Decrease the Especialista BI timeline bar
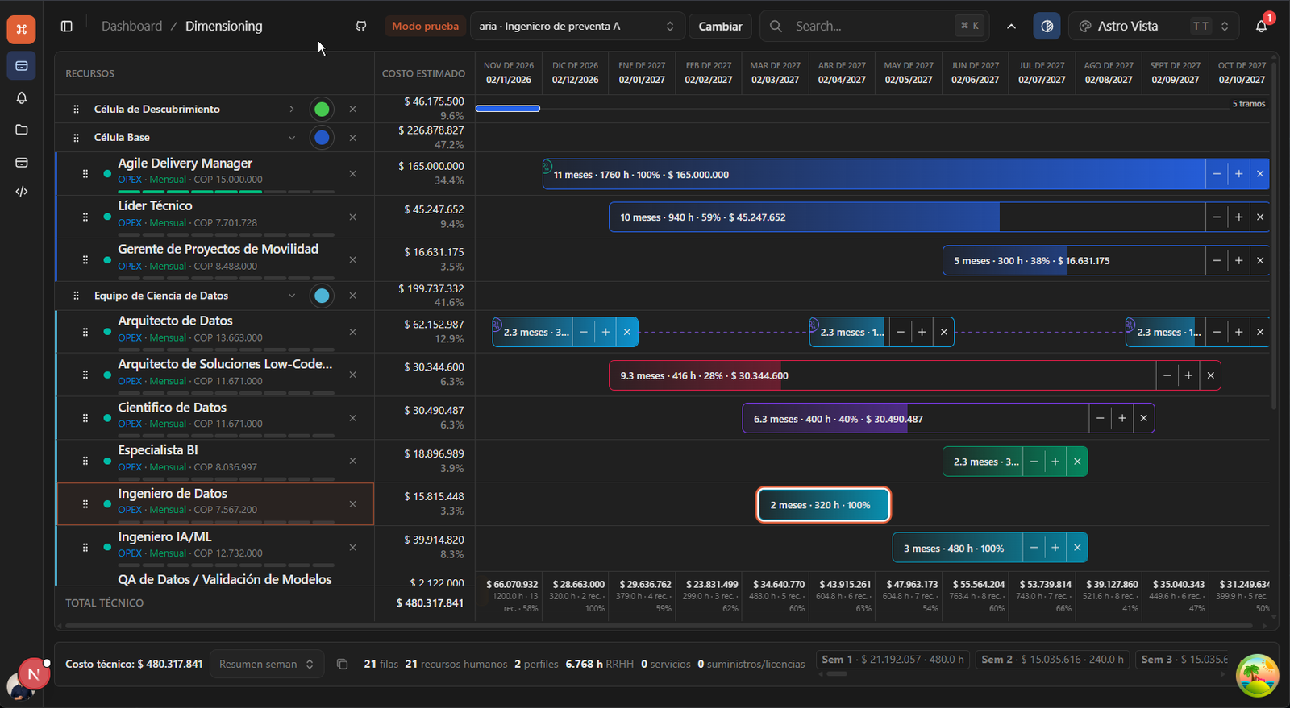 [1034, 462]
